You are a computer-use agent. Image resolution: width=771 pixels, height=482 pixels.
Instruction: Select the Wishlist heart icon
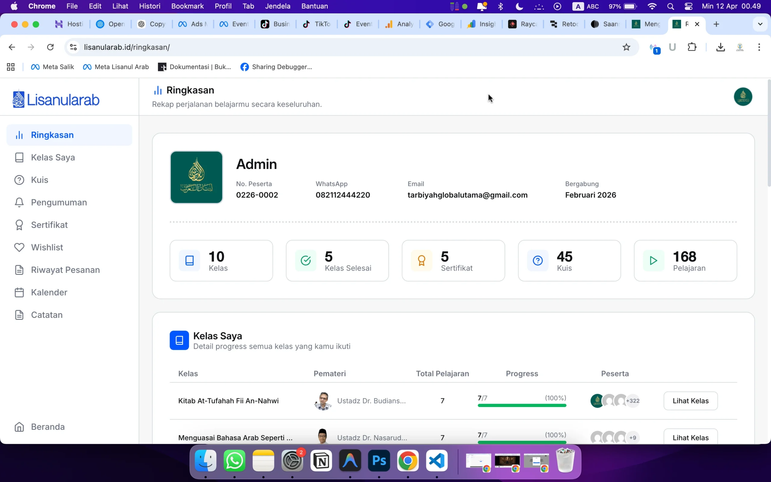(x=19, y=247)
